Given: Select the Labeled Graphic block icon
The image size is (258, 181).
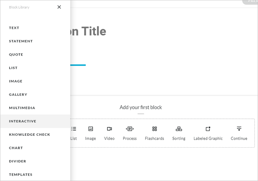Looking at the screenshot, I should pos(208,129).
